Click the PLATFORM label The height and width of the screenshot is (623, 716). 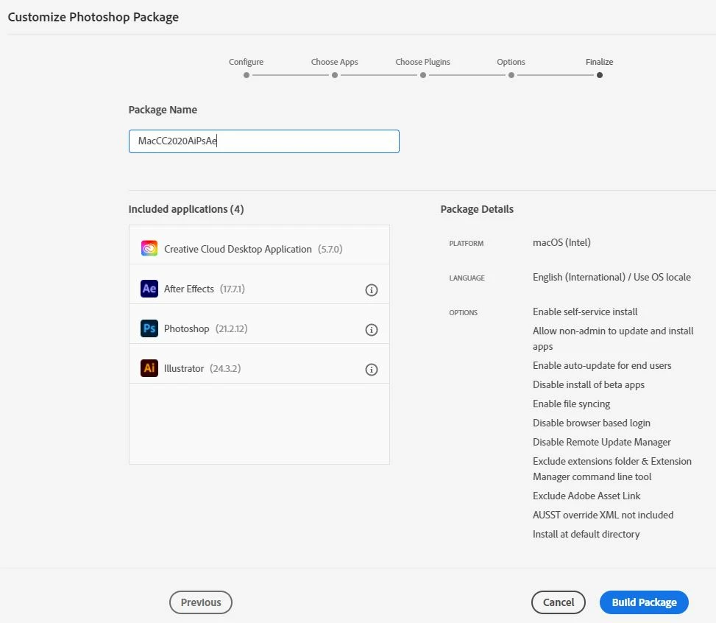coord(467,244)
